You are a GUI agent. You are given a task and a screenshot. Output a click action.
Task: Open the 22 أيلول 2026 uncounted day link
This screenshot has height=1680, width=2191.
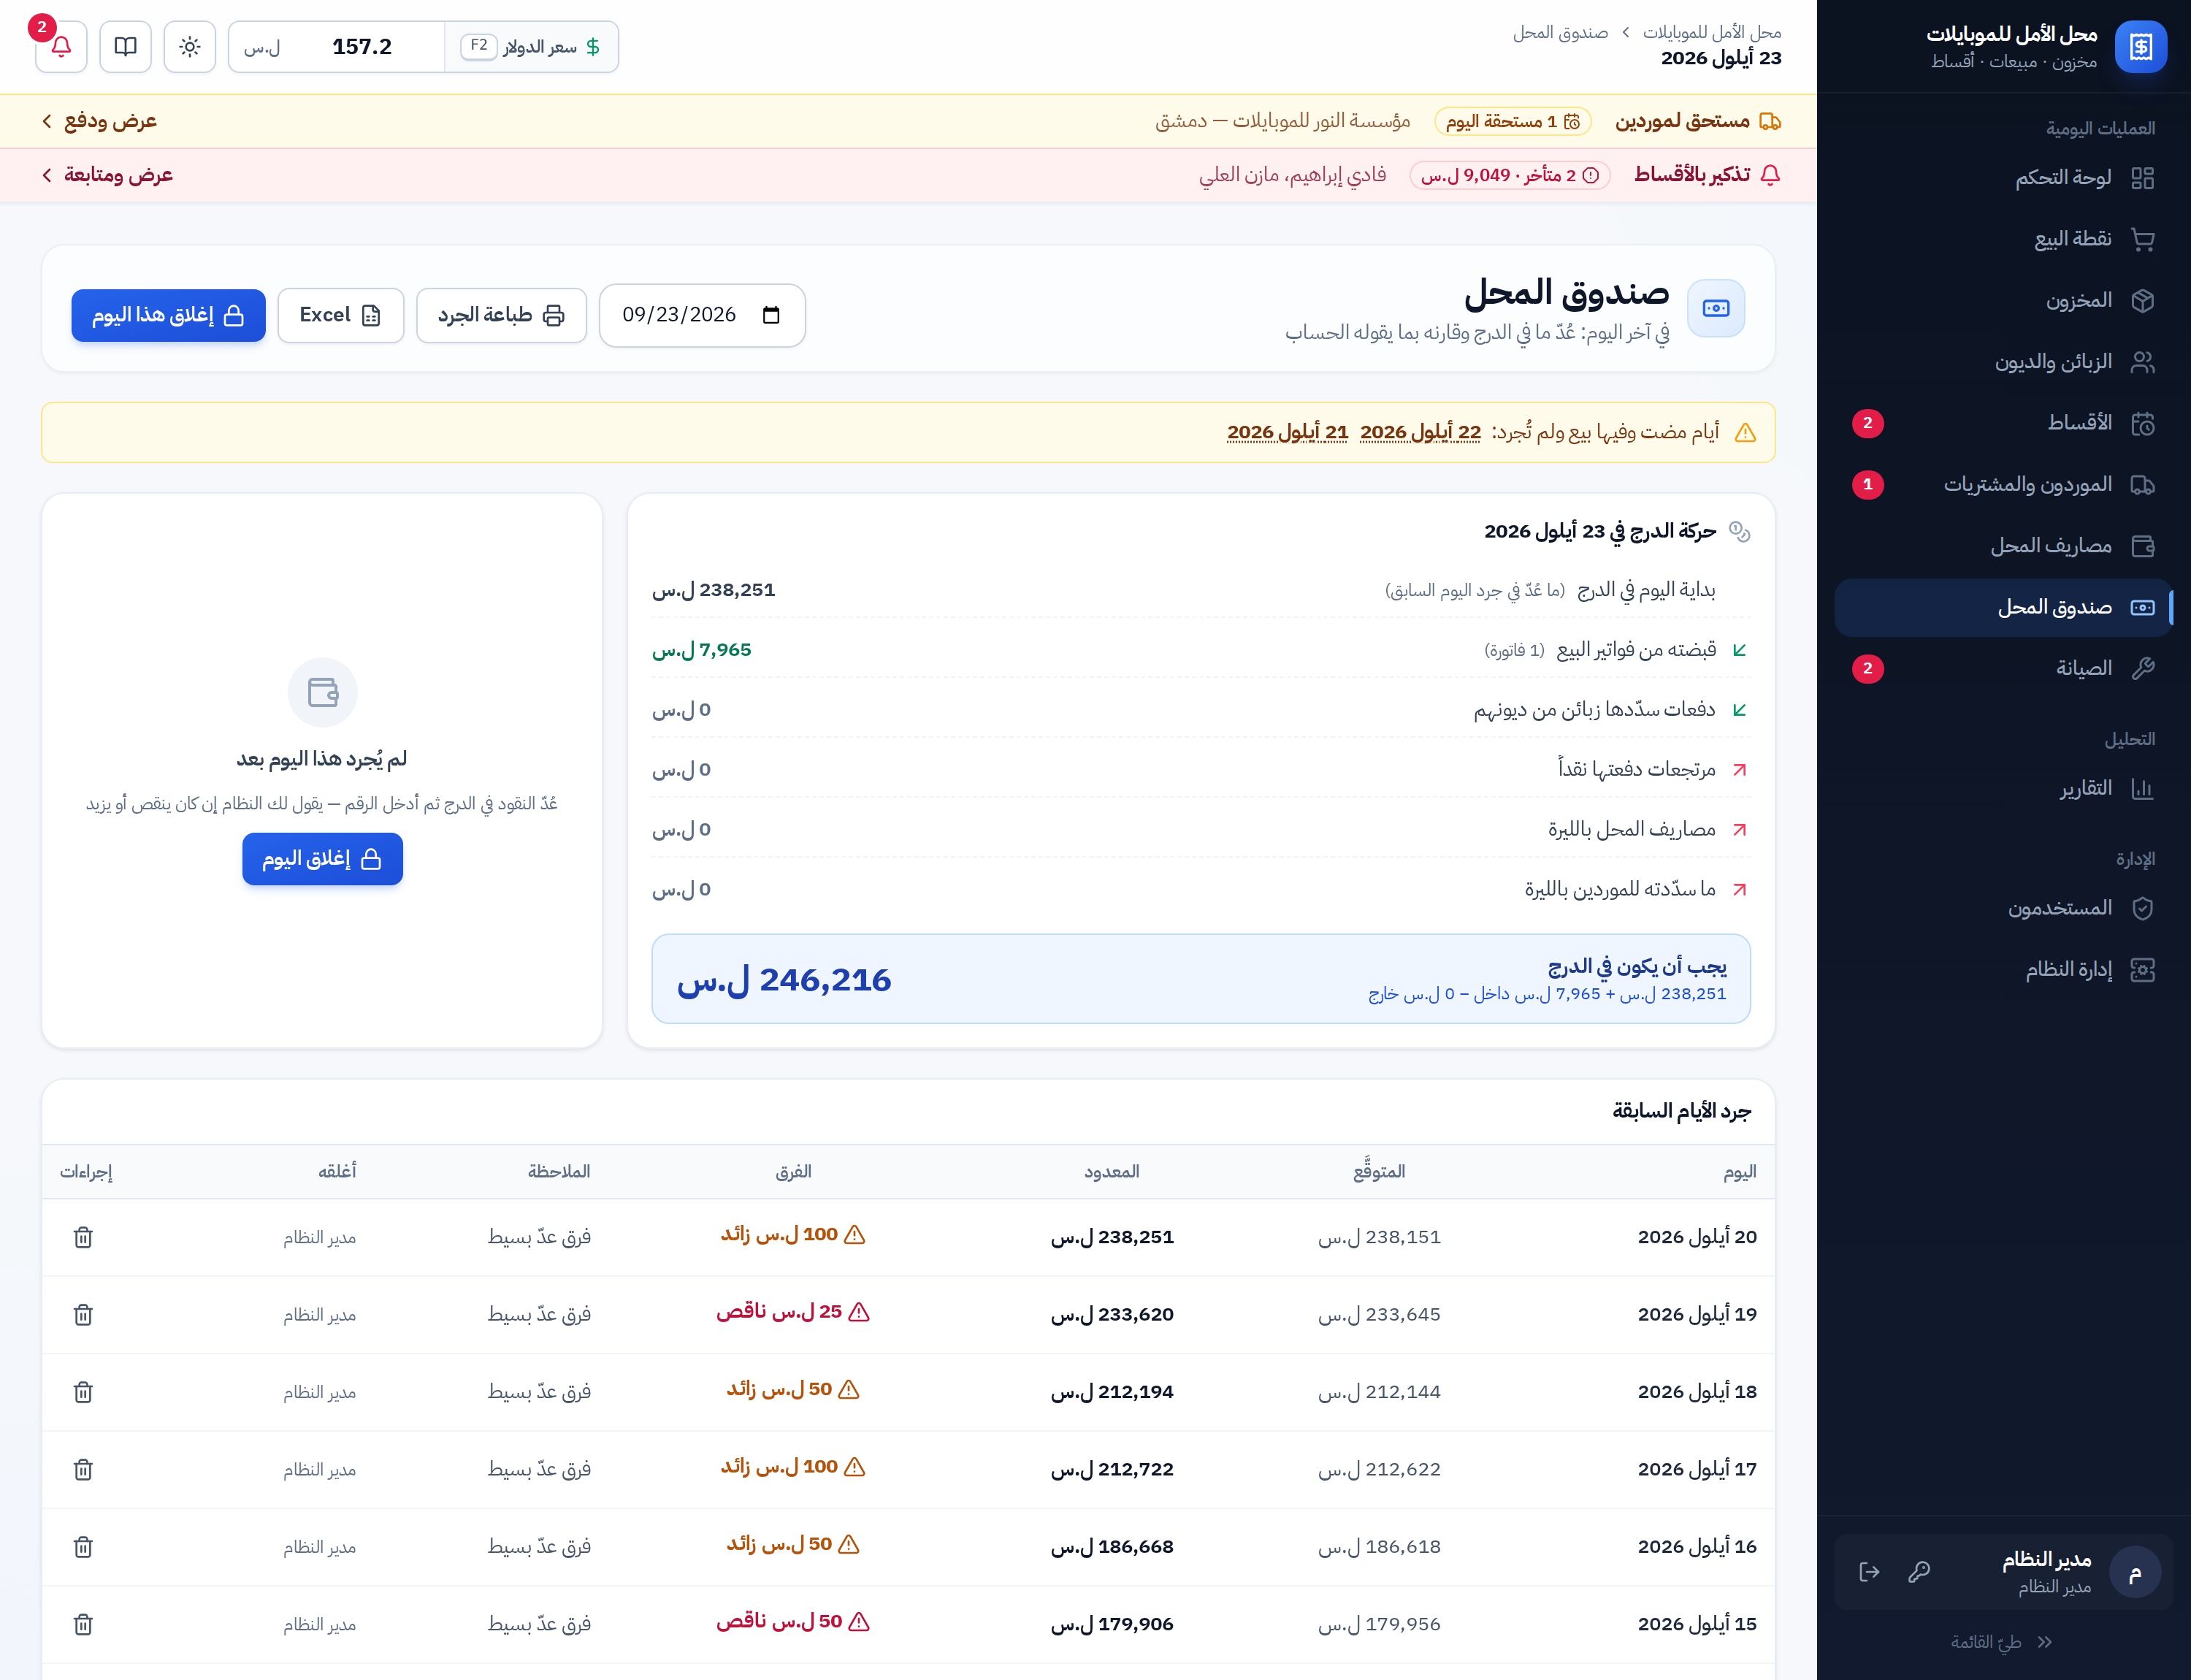point(1420,432)
